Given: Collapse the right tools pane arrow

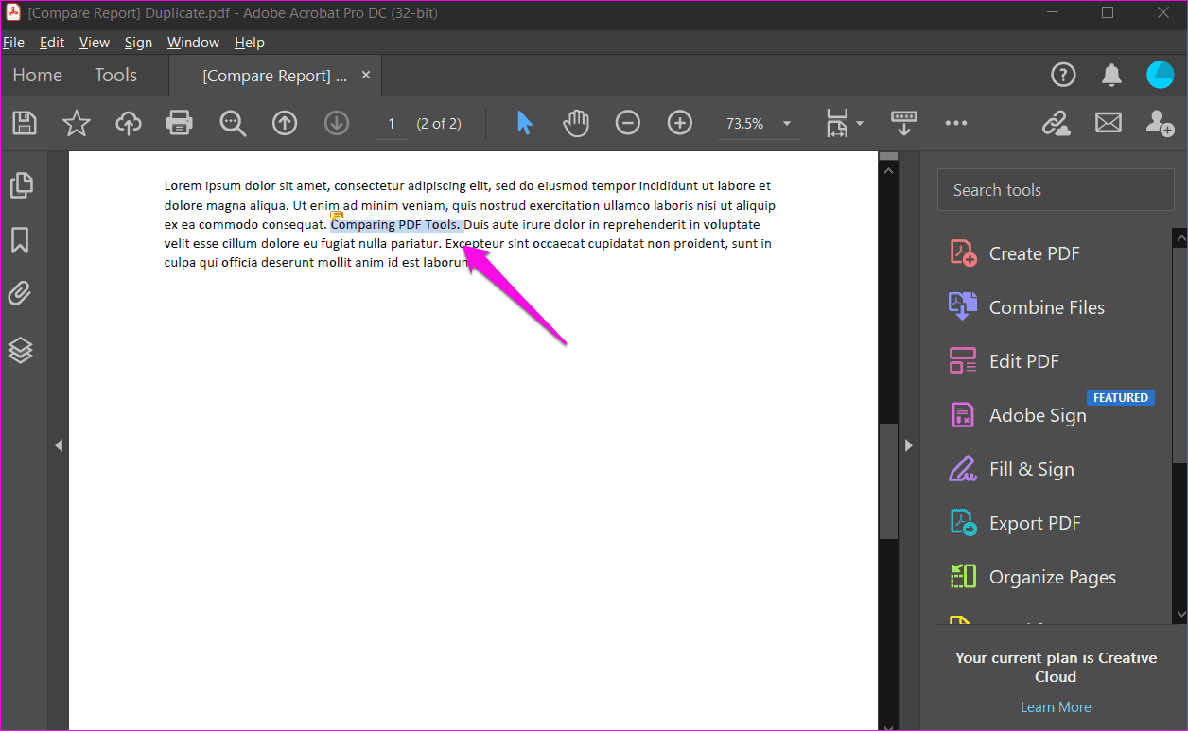Looking at the screenshot, I should pyautogui.click(x=909, y=445).
